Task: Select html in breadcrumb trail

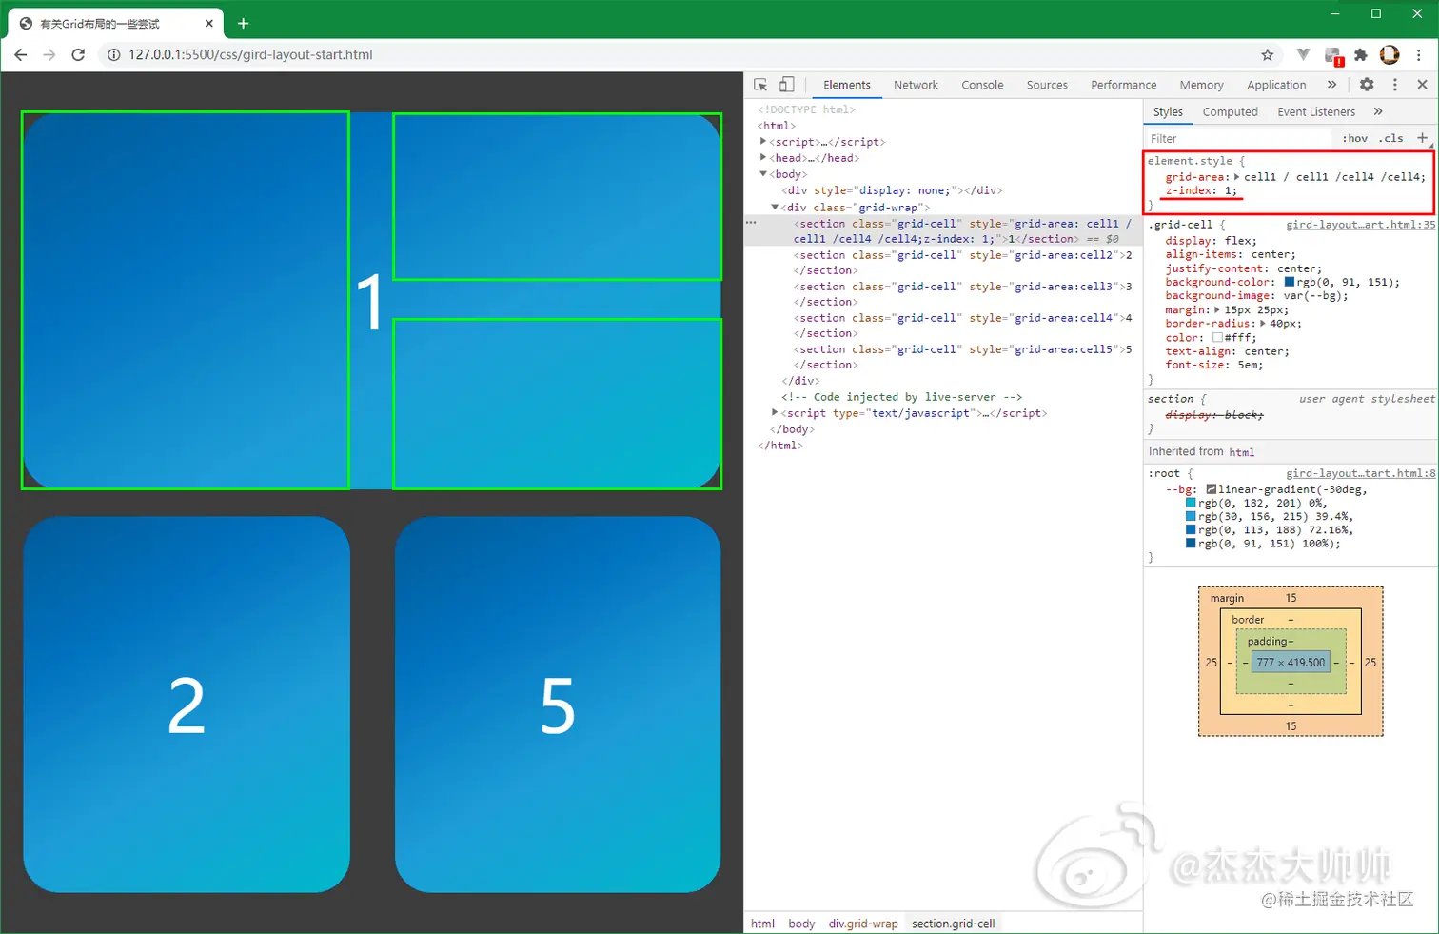Action: point(762,924)
